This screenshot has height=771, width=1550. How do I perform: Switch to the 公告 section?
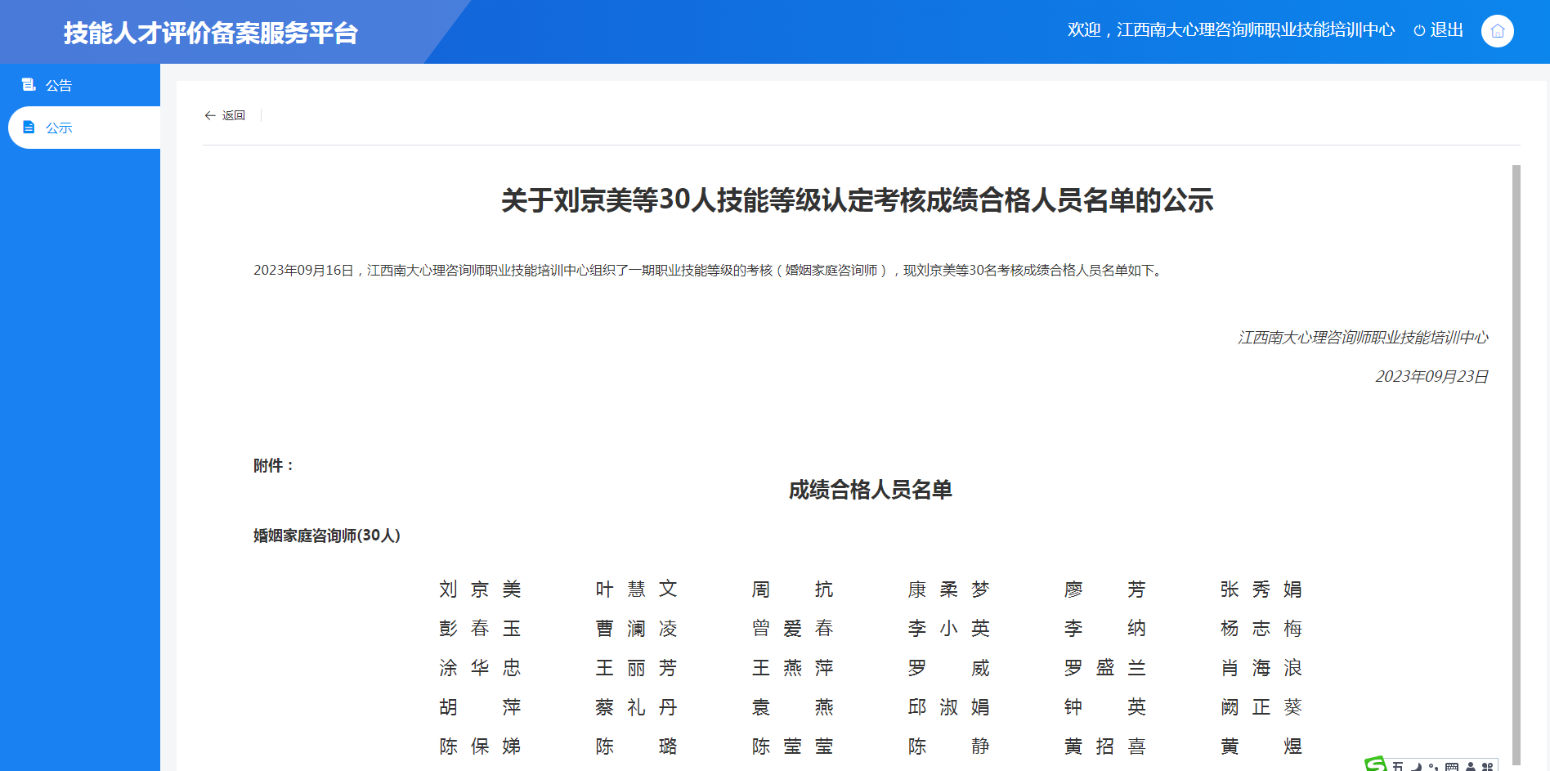57,84
